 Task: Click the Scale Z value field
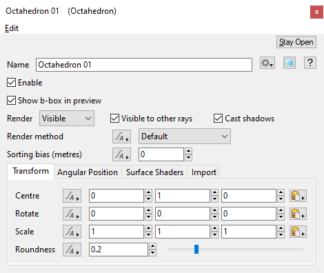tap(249, 232)
